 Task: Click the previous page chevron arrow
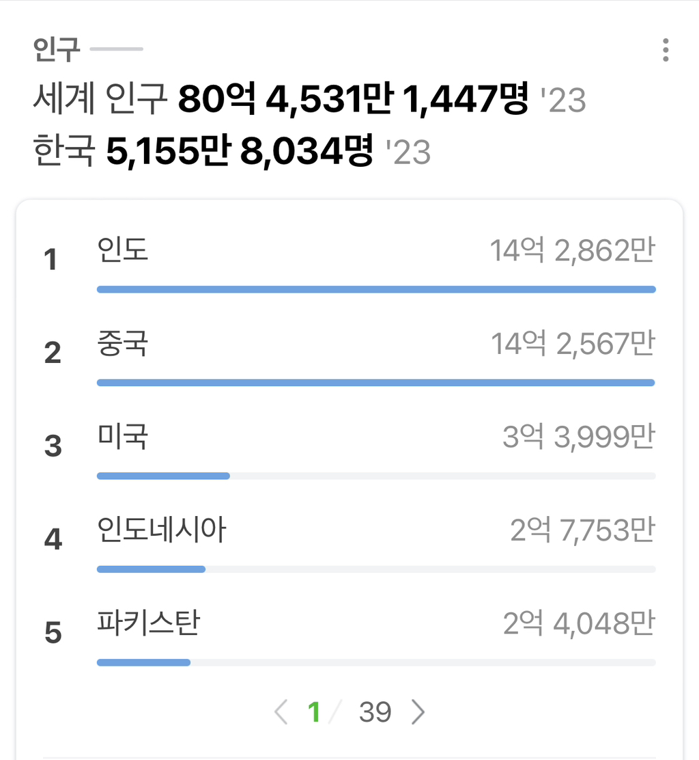pos(281,713)
